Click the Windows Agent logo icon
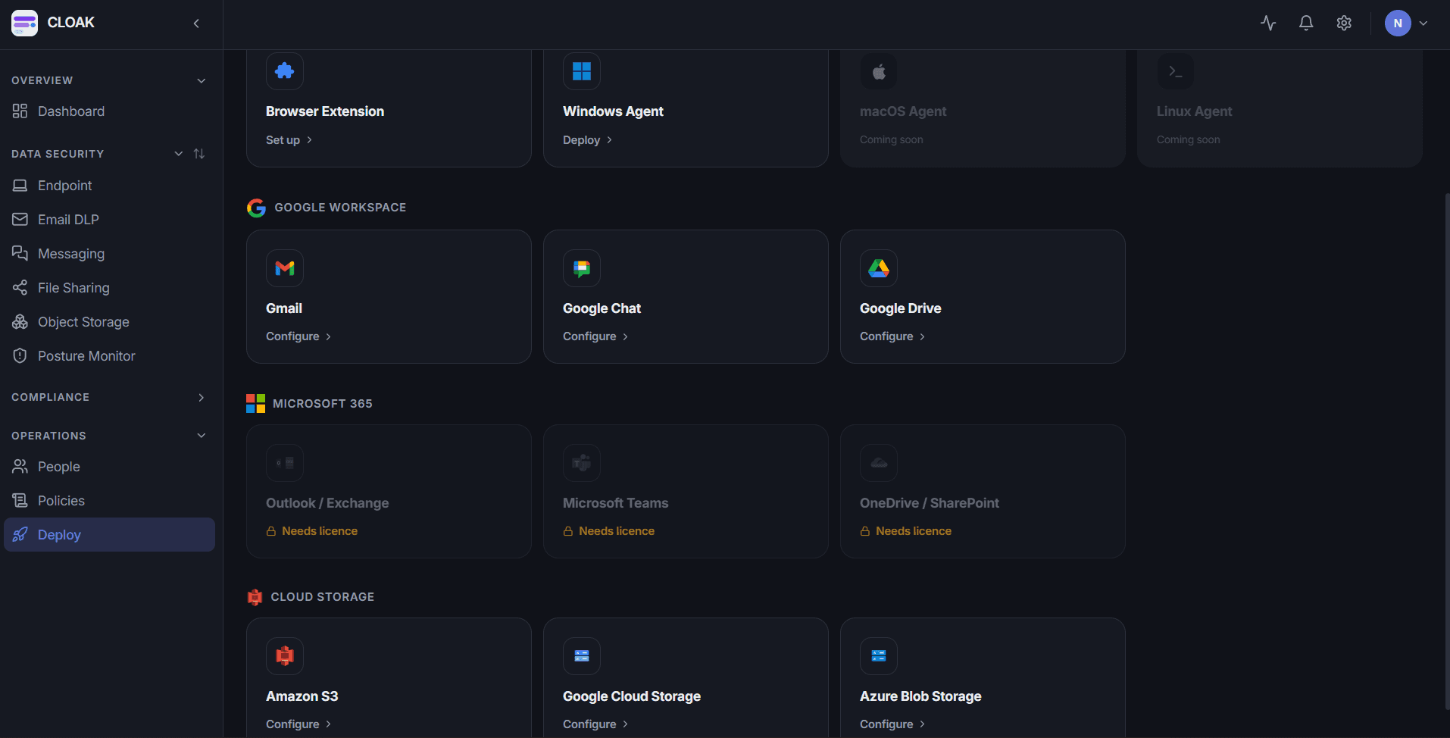 click(x=582, y=71)
